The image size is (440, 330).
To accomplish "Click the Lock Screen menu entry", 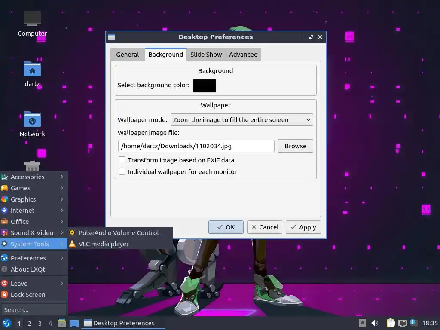I will tap(34, 295).
